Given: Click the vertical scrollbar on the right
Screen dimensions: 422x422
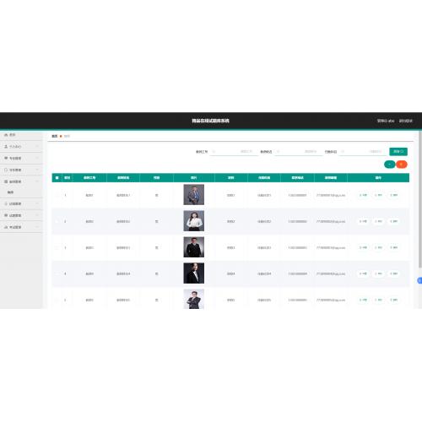Looking at the screenshot, I should pyautogui.click(x=420, y=200).
